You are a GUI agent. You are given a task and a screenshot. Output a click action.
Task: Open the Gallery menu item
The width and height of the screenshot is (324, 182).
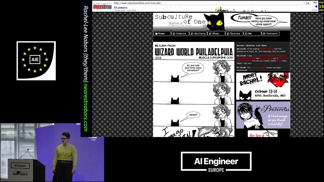198,33
